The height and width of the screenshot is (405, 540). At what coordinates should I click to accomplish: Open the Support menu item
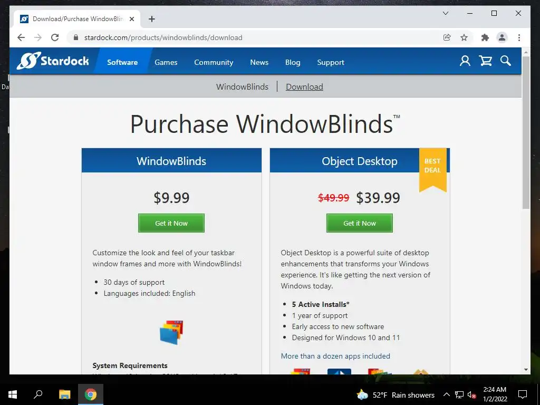[331, 62]
